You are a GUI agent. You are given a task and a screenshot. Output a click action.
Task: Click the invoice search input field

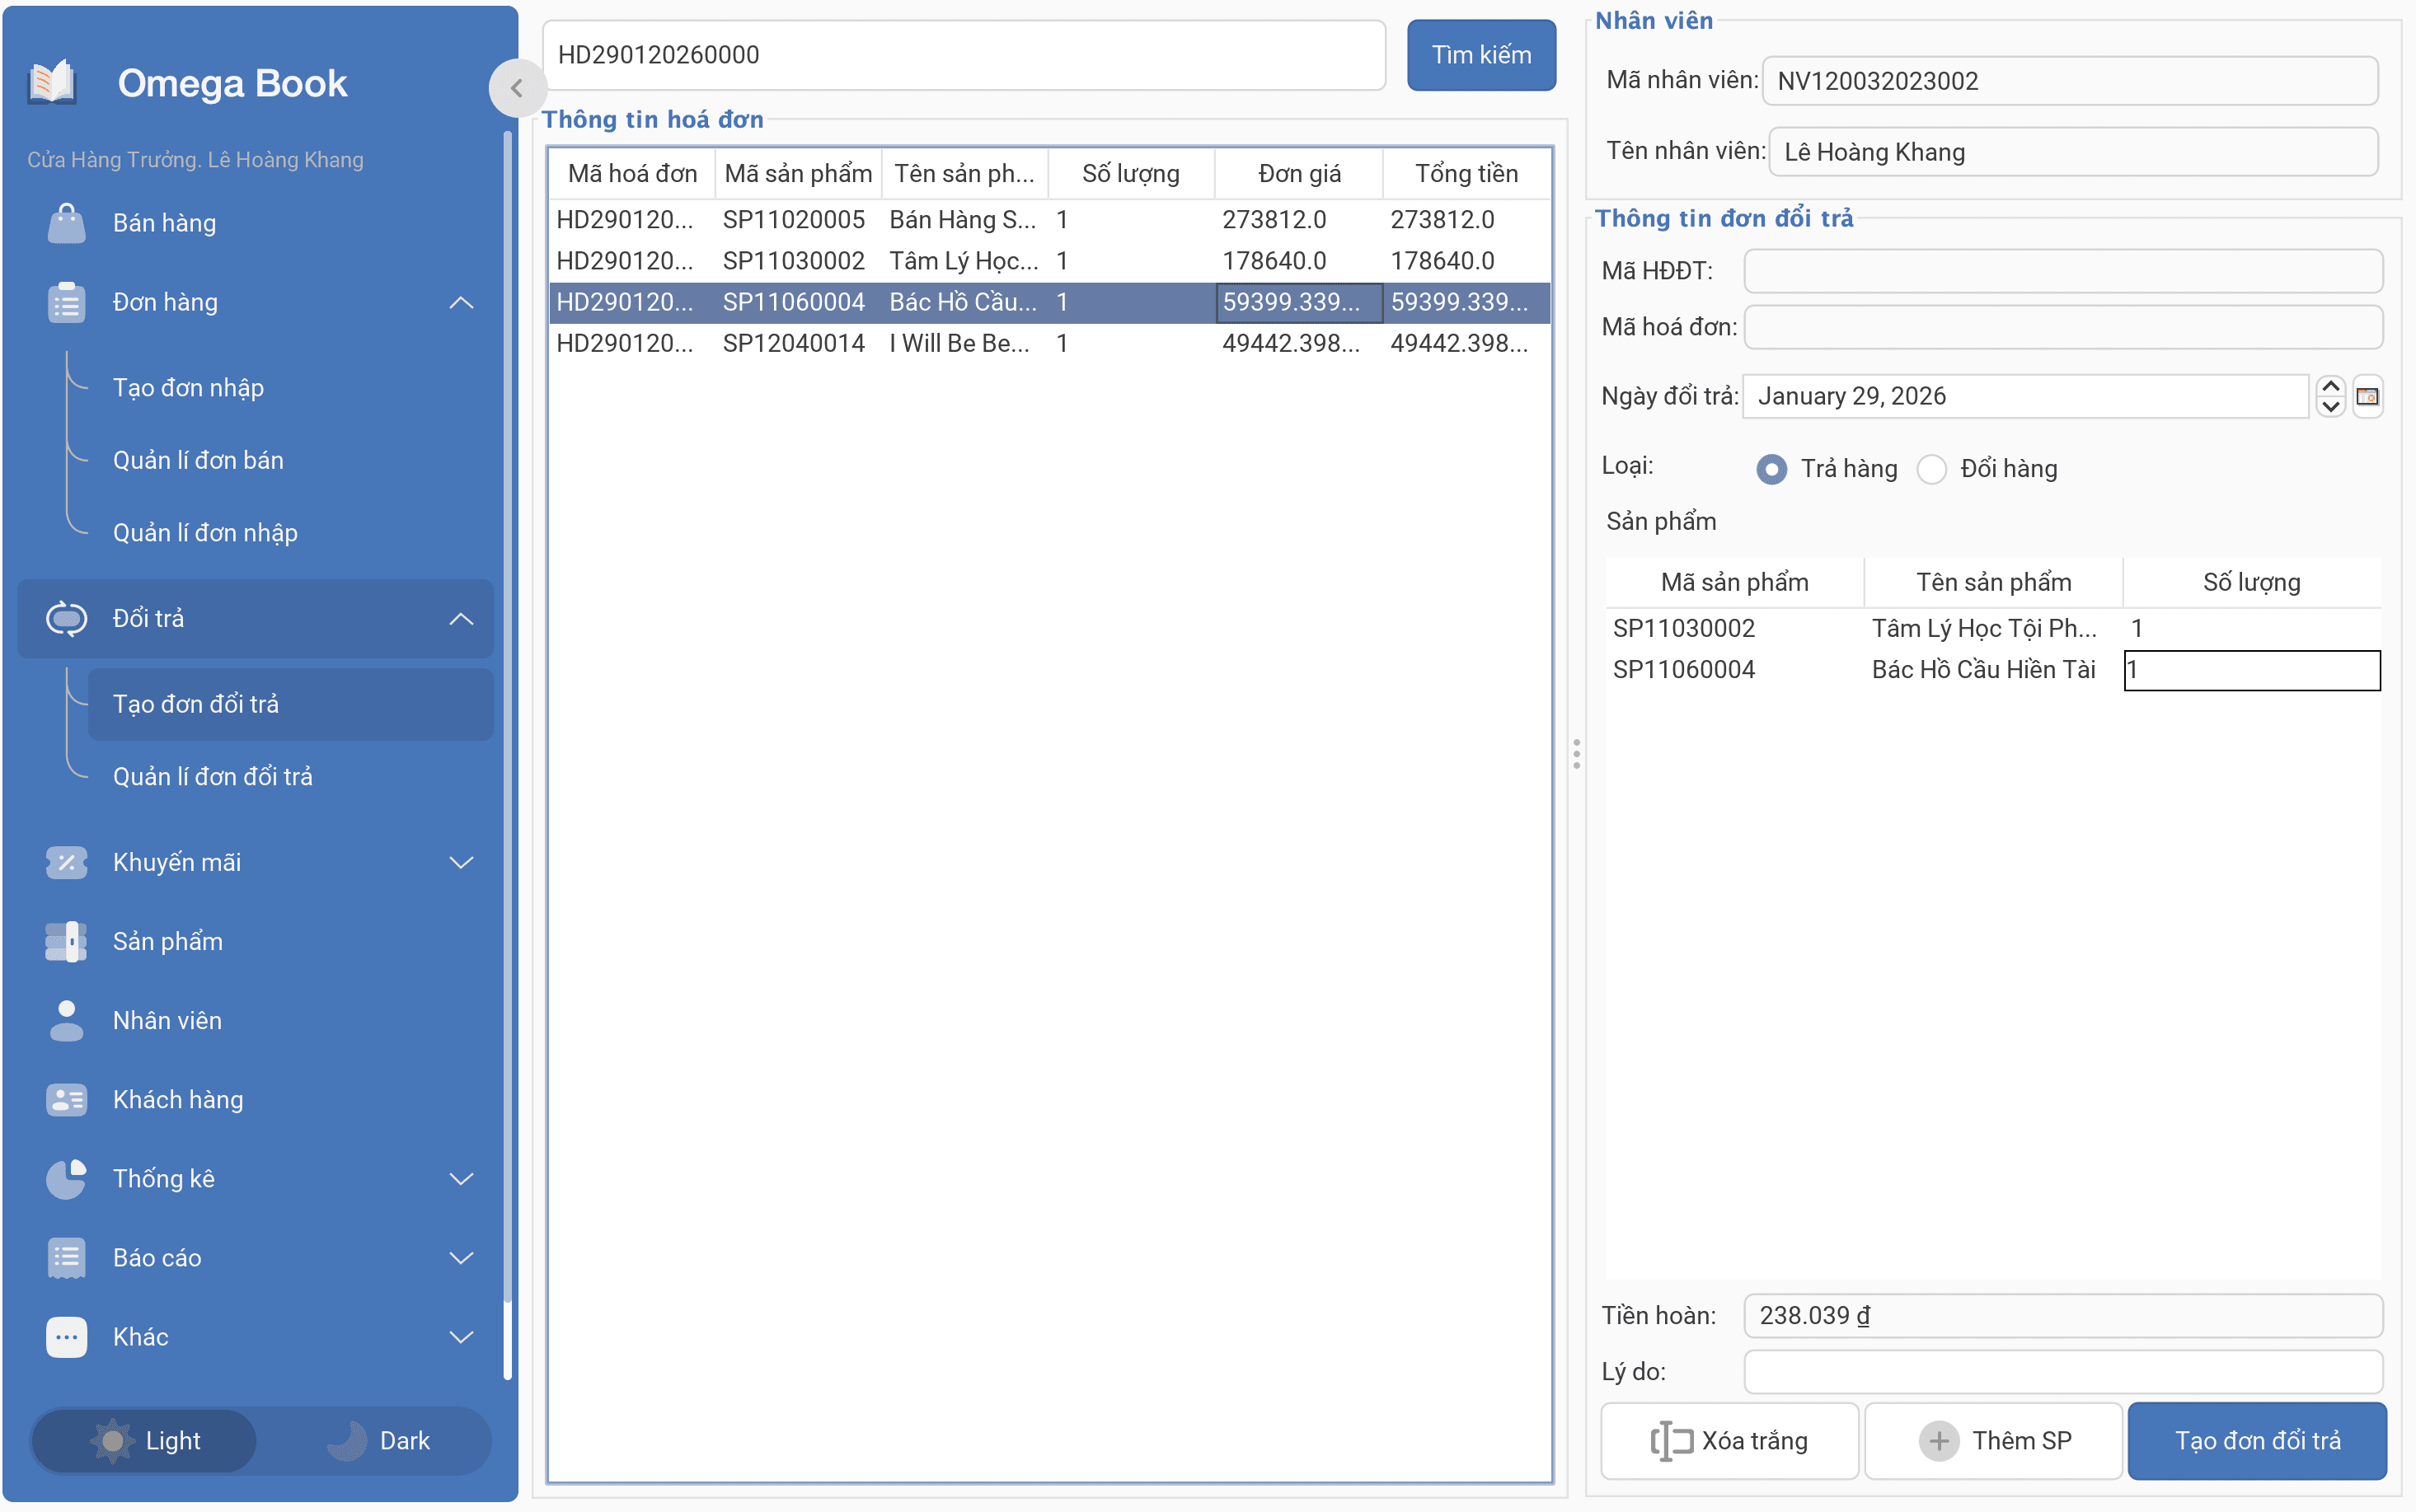[964, 55]
